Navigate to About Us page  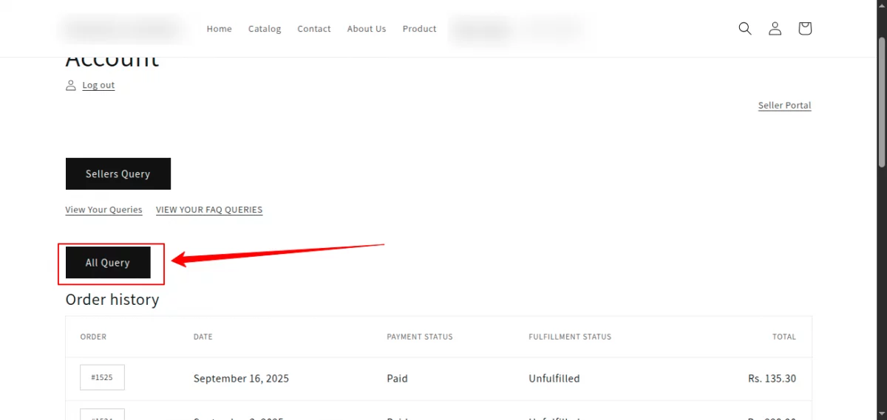click(367, 29)
